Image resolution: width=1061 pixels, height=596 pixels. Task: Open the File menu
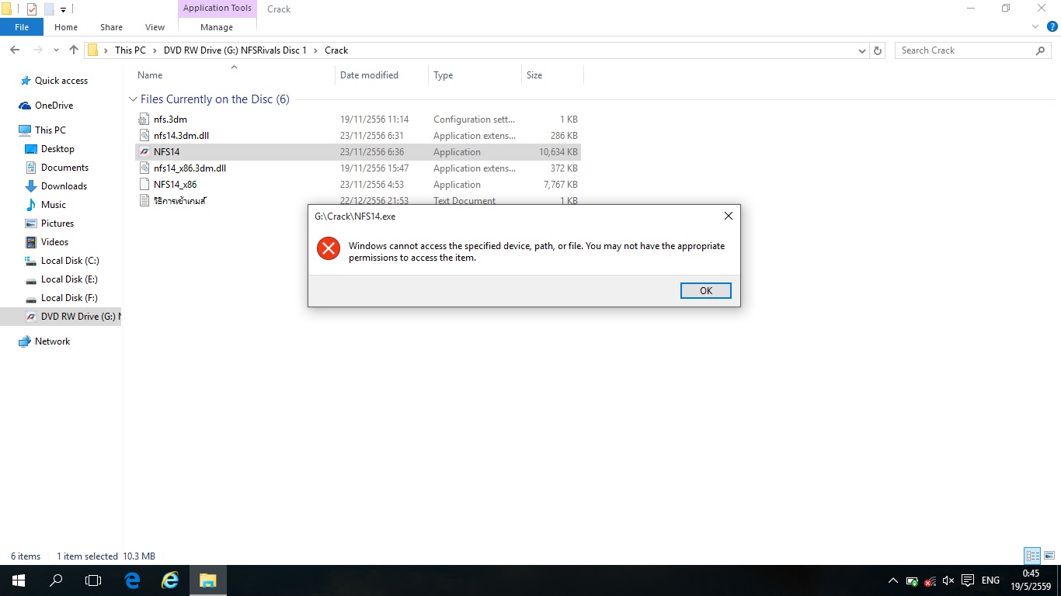pyautogui.click(x=22, y=27)
